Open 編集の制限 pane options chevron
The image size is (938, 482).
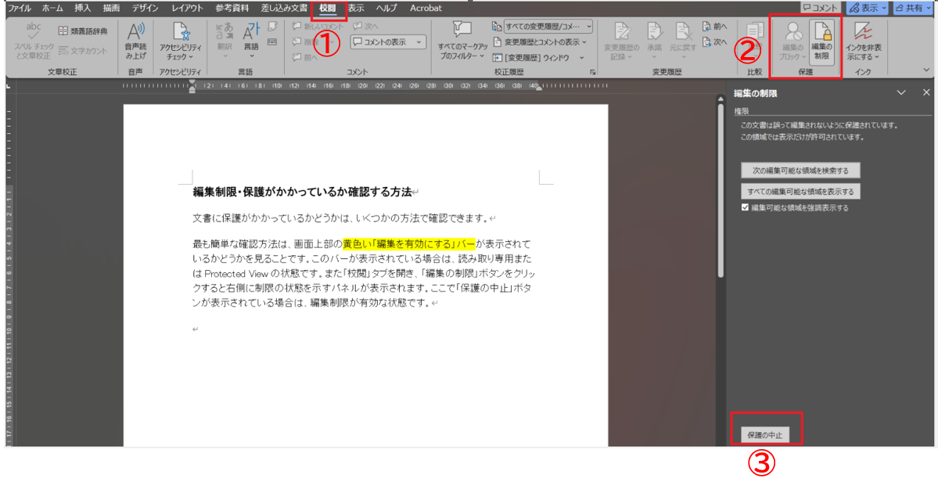click(902, 93)
